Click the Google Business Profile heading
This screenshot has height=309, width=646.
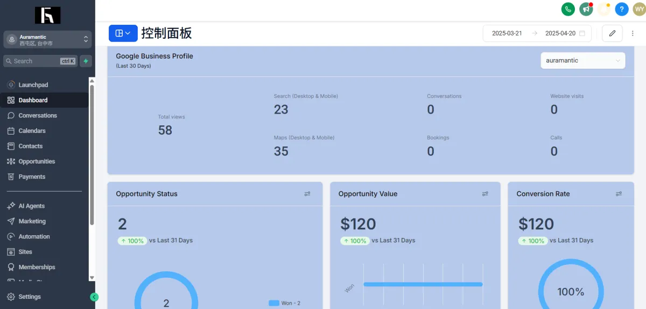pyautogui.click(x=155, y=56)
